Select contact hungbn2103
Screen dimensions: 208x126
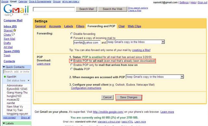pos(14,96)
